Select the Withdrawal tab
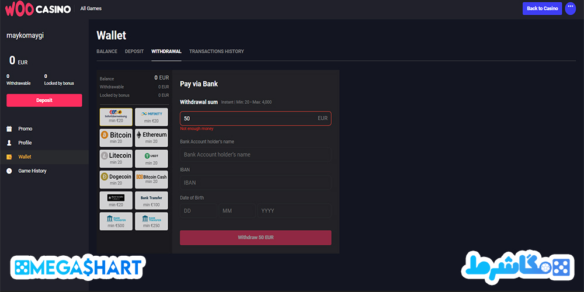Image resolution: width=584 pixels, height=292 pixels. [x=166, y=51]
